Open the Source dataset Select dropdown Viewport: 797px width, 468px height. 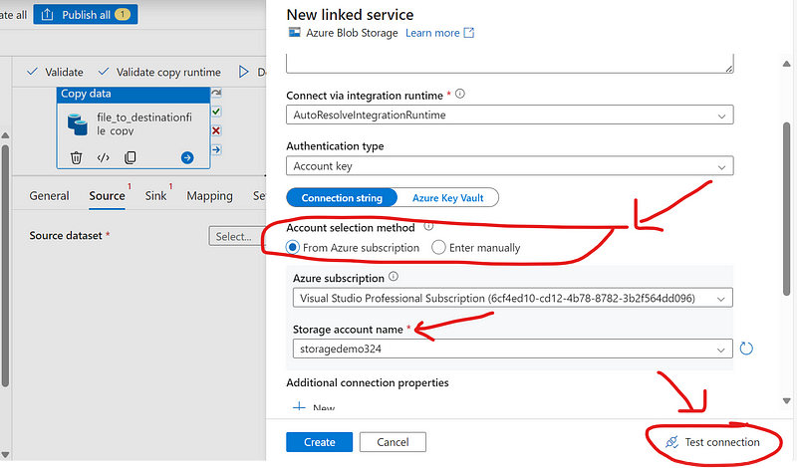pos(237,236)
